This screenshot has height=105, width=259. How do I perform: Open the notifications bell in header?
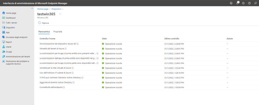pyautogui.click(x=238, y=3)
